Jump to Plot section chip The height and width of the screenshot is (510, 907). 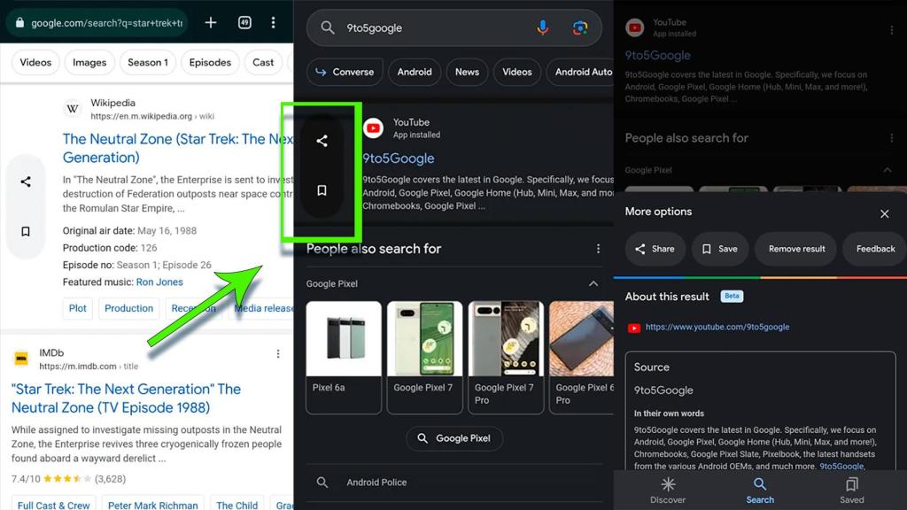(x=78, y=308)
